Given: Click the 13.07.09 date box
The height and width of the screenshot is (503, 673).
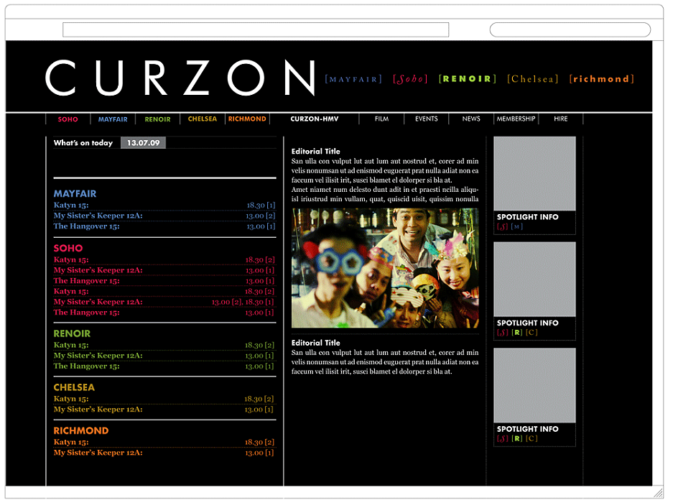Looking at the screenshot, I should (143, 143).
